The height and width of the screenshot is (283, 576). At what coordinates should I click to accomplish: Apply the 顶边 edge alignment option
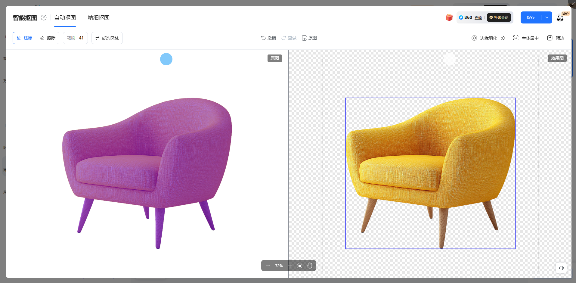coord(556,38)
